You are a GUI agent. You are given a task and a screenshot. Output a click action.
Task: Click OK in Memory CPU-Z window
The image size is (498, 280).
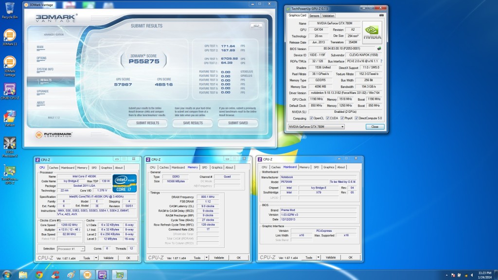[x=238, y=258]
